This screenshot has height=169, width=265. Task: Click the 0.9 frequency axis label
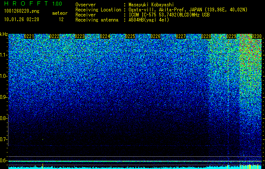point(3,97)
